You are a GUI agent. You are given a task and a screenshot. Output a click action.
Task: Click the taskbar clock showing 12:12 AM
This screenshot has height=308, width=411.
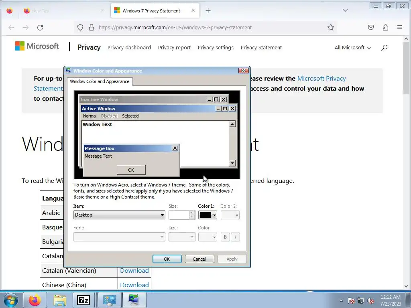(391, 300)
